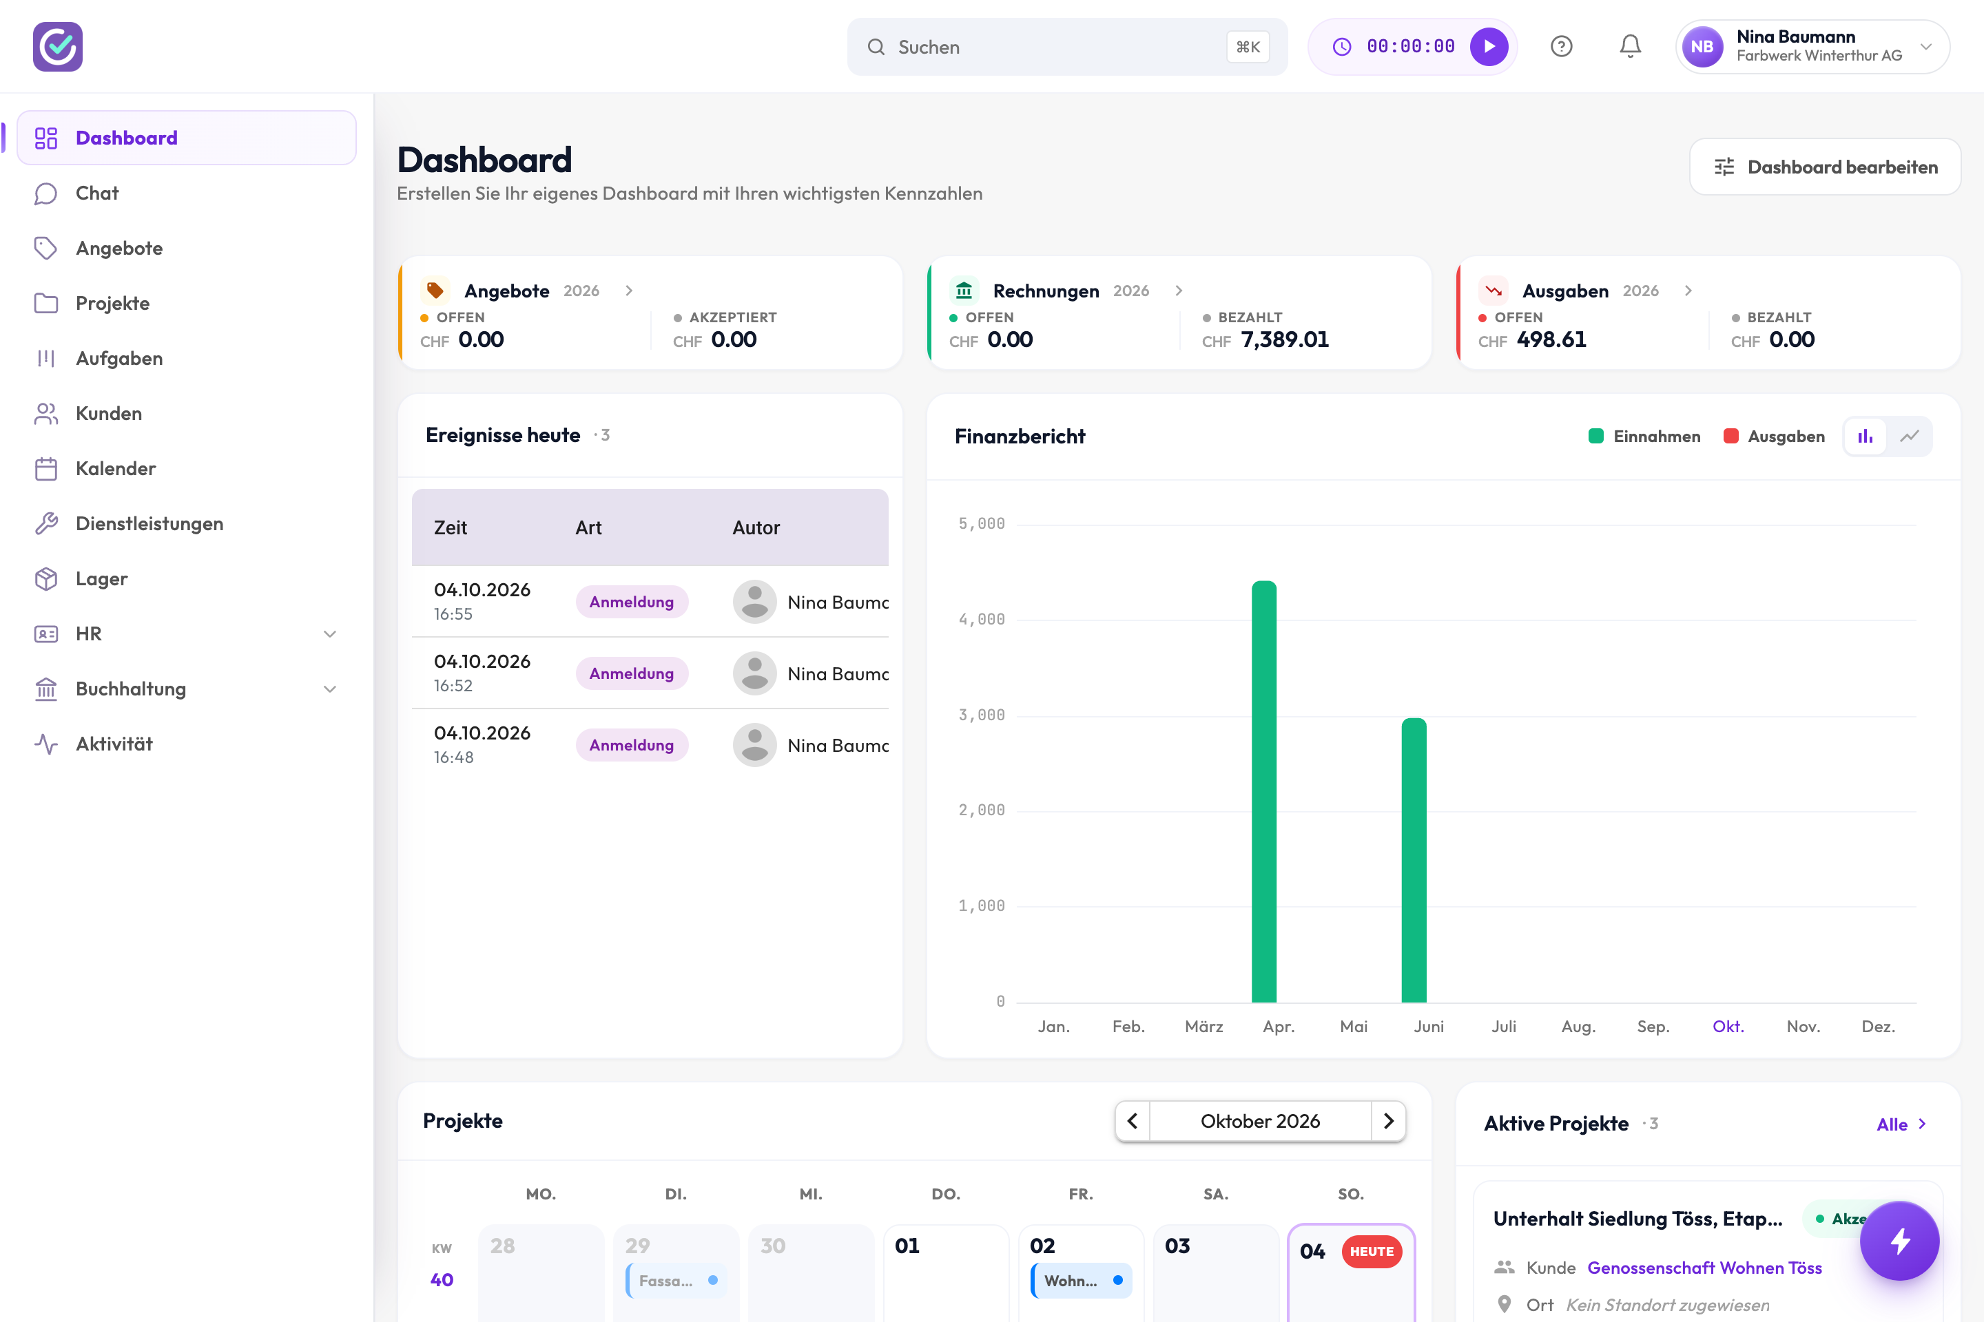Select calendar day 04 marked HEUTE

pyautogui.click(x=1350, y=1273)
